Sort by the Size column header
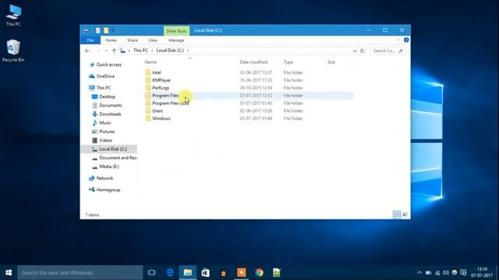The image size is (499, 280). point(331,62)
